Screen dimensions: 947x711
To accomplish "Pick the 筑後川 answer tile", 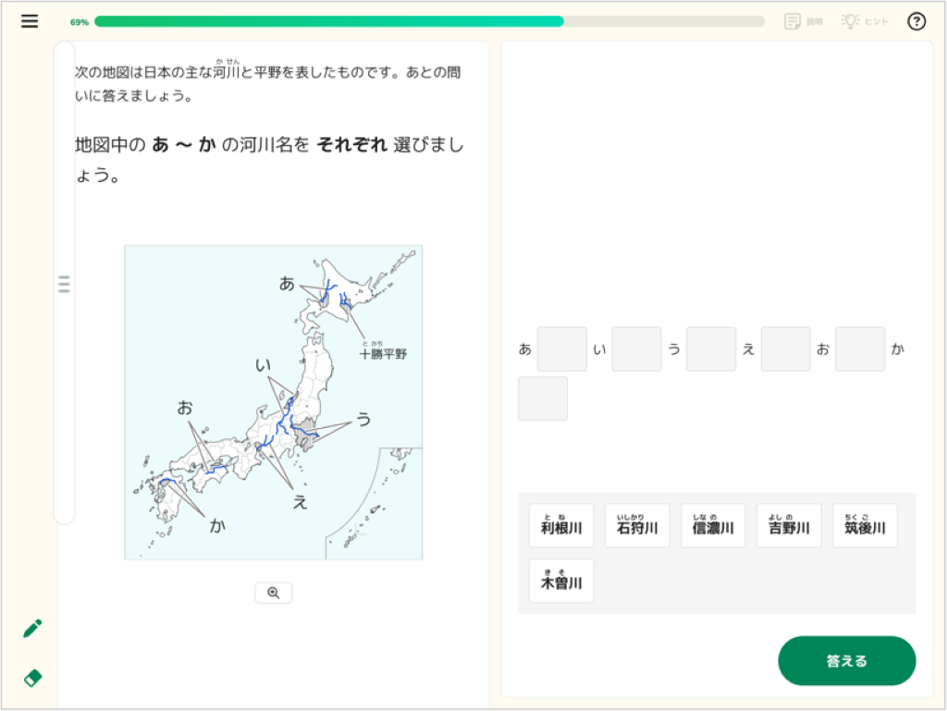I will point(865,526).
